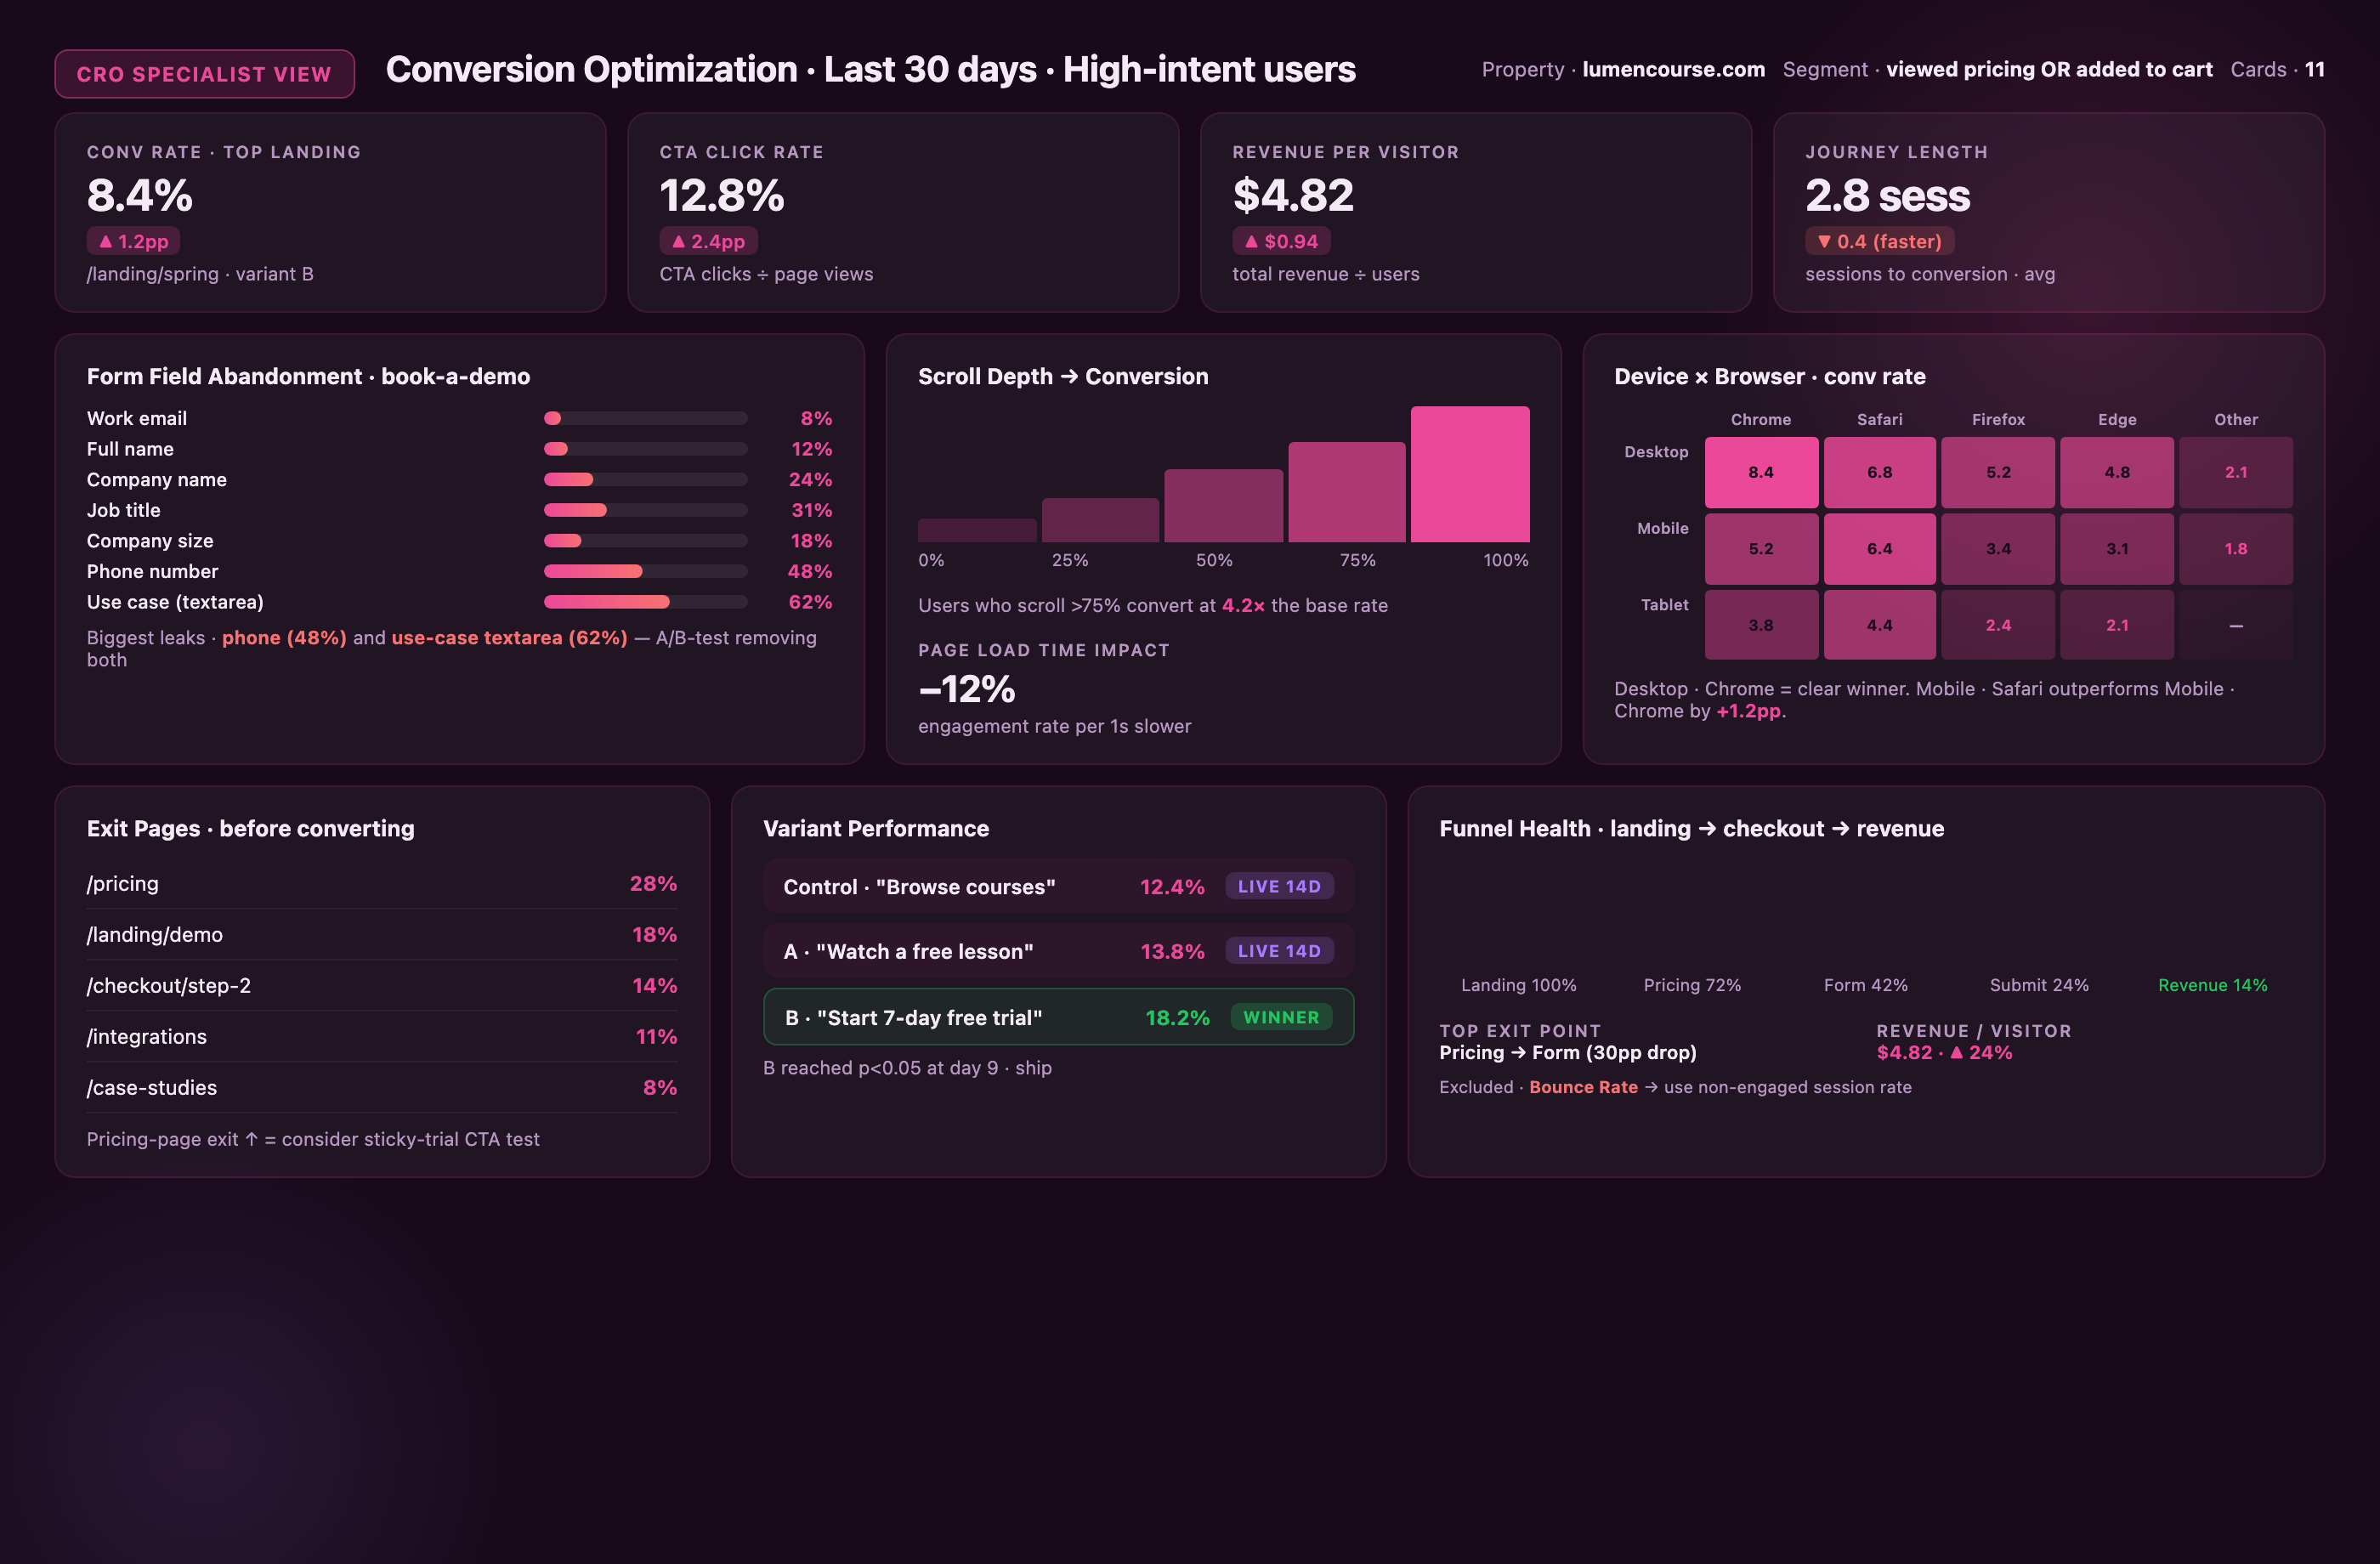
Task: Click the Mobile Other 1.8 heatmap cell
Action: click(x=2236, y=549)
